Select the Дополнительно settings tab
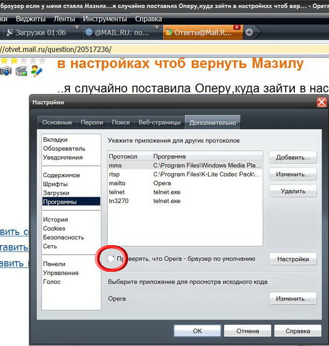329x346 pixels. point(213,122)
